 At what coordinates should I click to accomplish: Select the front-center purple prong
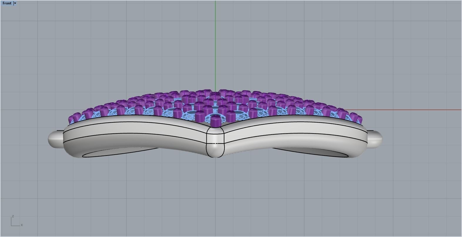(x=216, y=121)
